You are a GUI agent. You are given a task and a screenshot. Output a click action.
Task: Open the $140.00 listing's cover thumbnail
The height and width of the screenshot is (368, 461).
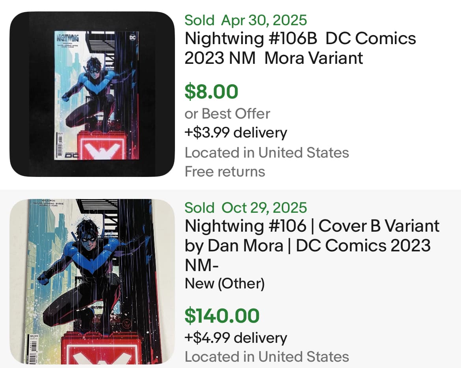click(x=92, y=281)
